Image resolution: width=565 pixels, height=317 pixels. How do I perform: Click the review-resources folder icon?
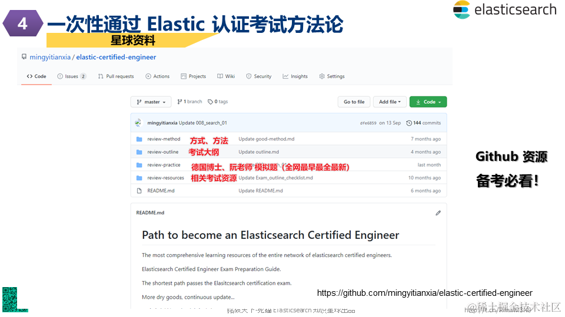(139, 178)
